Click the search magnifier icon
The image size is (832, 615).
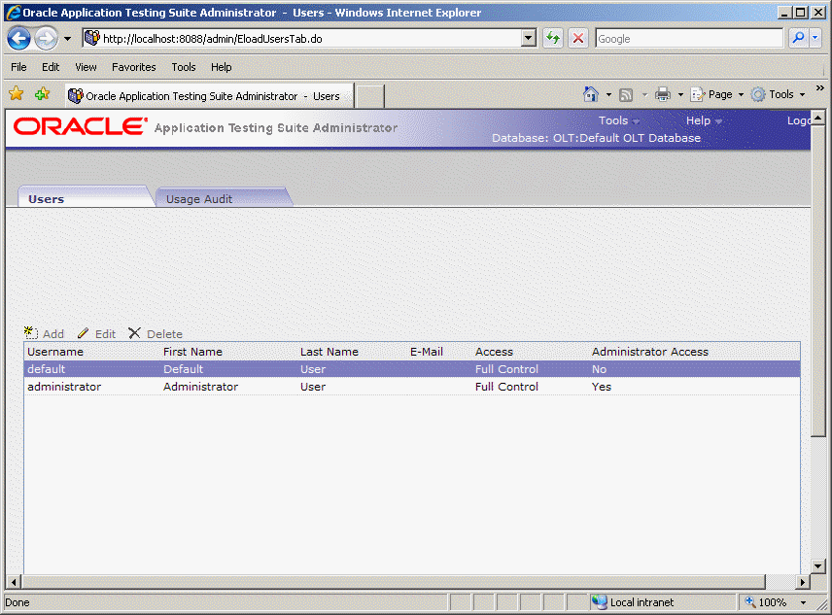(798, 38)
